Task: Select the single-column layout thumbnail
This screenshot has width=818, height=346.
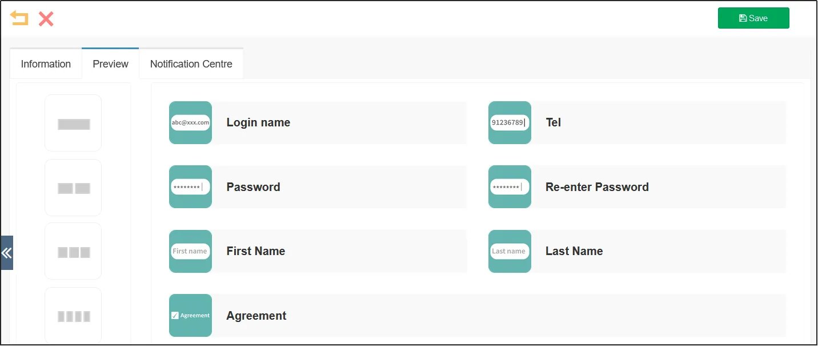Action: click(x=73, y=124)
